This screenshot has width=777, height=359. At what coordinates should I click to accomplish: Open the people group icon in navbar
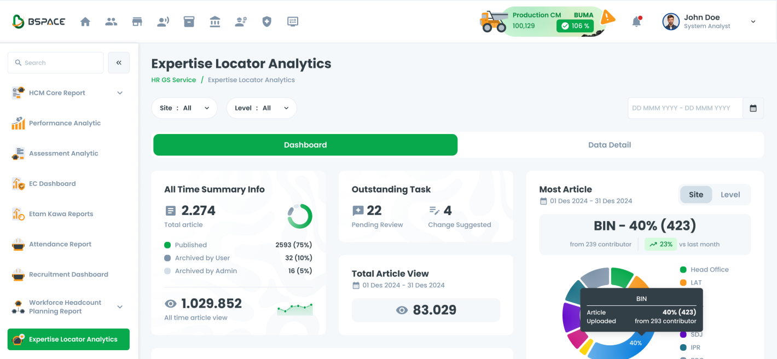tap(111, 22)
